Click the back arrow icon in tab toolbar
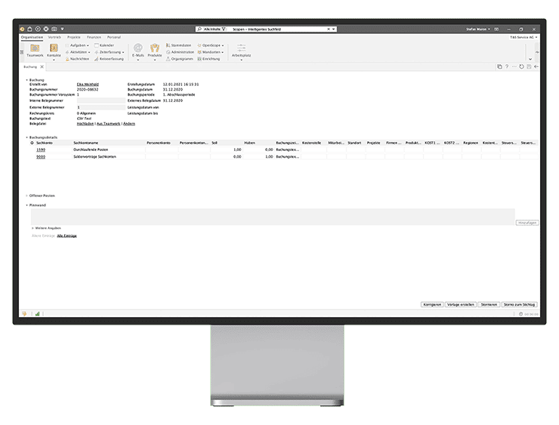559x425 pixels. click(x=536, y=66)
